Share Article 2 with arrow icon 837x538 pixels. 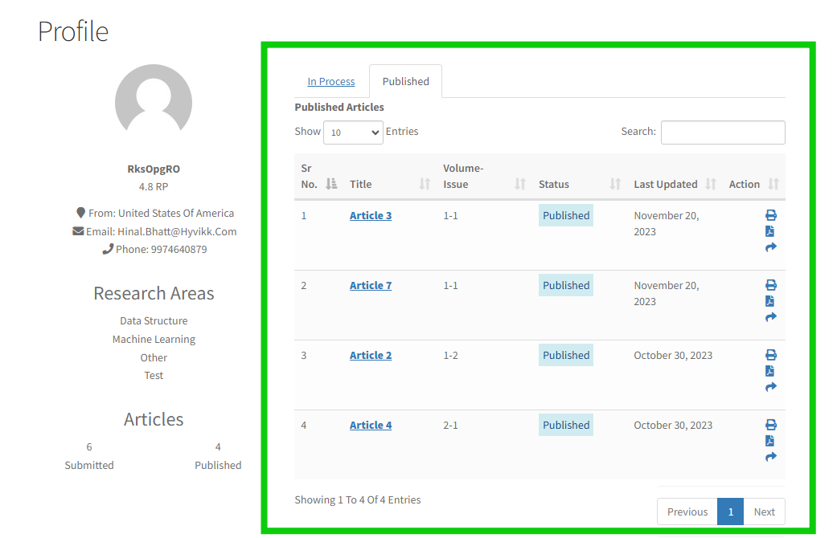tap(770, 387)
